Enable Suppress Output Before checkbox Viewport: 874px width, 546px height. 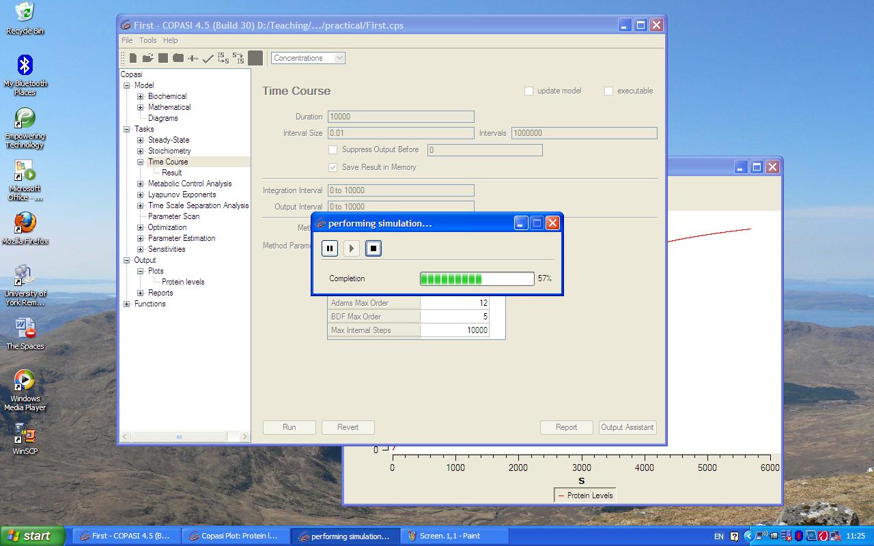(333, 149)
